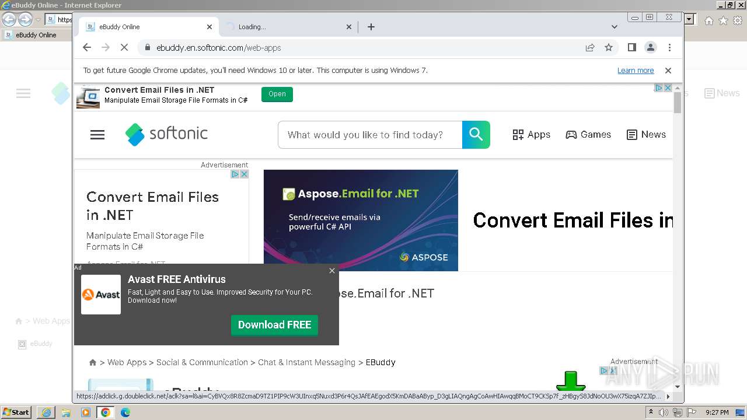Open the Learn more link
The height and width of the screenshot is (420, 747).
(x=636, y=71)
